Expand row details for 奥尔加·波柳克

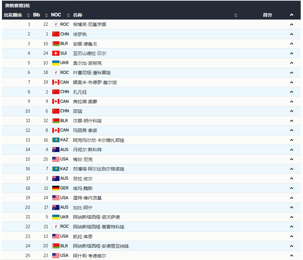click(x=291, y=63)
